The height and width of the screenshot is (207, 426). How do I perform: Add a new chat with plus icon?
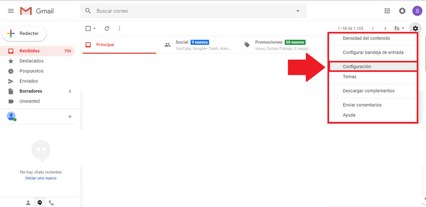click(x=70, y=117)
